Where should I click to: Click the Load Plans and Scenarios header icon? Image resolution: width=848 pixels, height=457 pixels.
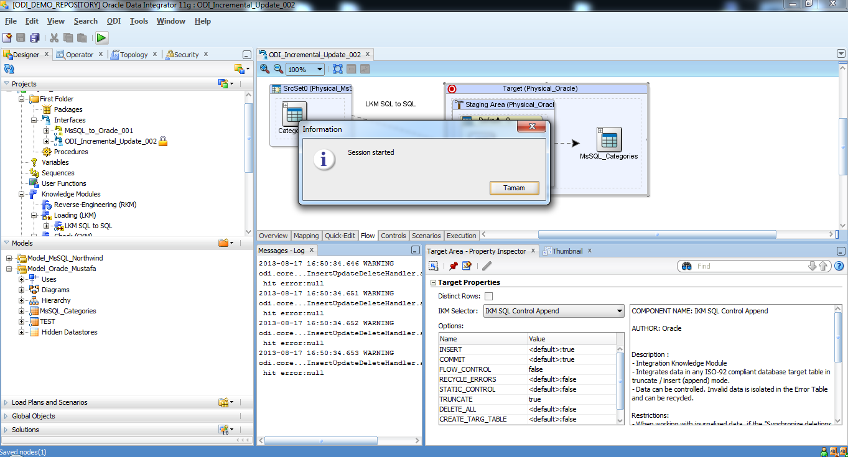tap(223, 402)
